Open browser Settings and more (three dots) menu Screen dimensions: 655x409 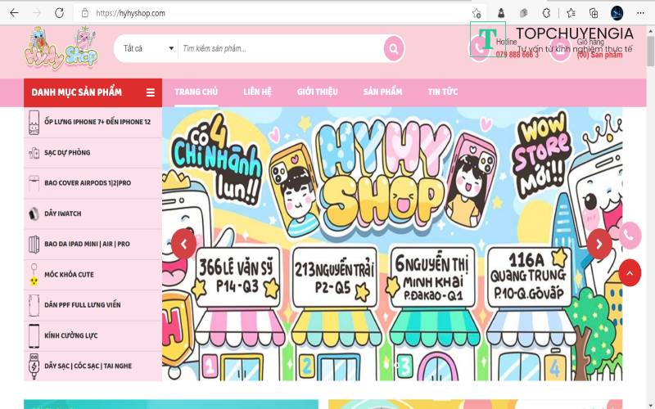[640, 13]
